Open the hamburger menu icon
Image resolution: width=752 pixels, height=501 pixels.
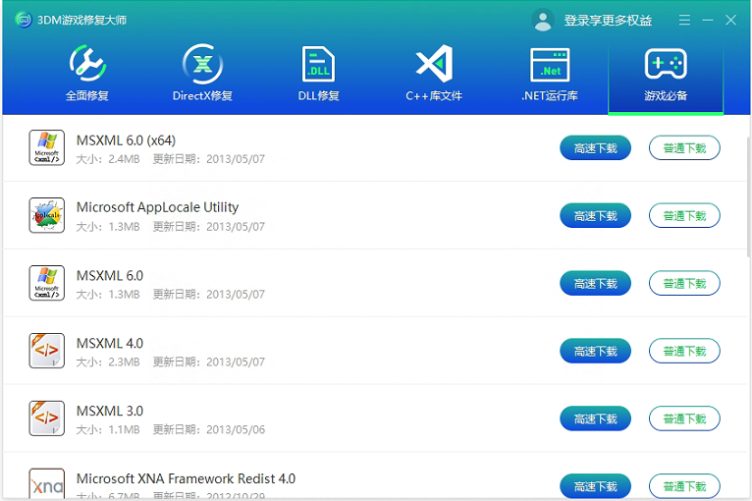(x=684, y=20)
